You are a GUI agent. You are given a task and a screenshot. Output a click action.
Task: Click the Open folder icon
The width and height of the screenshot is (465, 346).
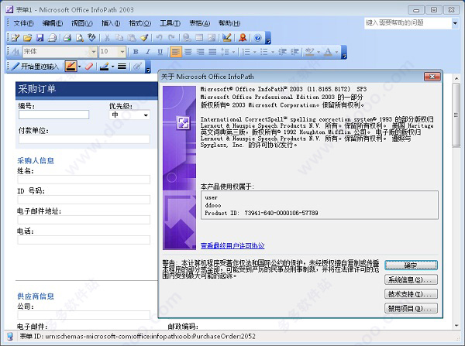click(27, 38)
